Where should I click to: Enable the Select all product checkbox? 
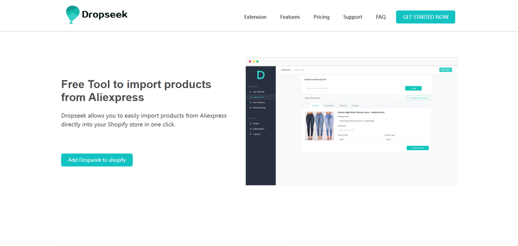(x=303, y=98)
